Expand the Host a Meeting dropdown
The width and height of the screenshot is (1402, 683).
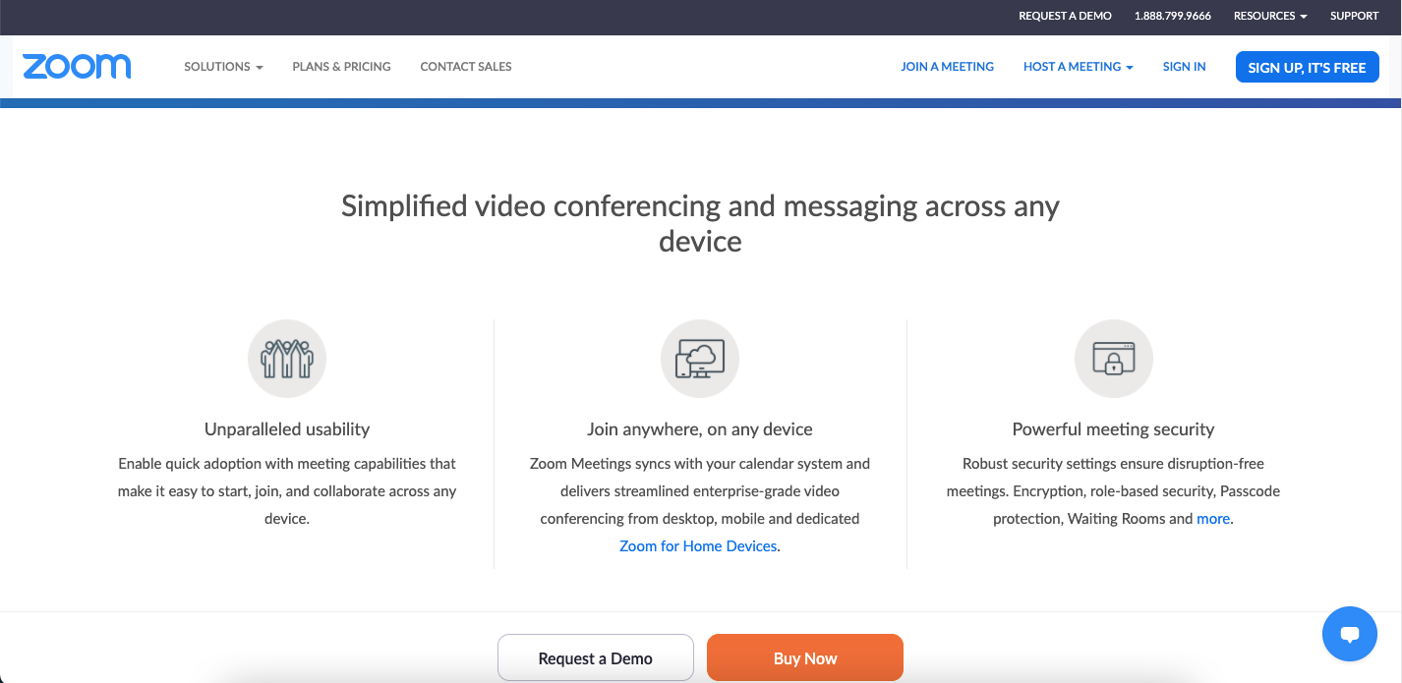(1078, 66)
